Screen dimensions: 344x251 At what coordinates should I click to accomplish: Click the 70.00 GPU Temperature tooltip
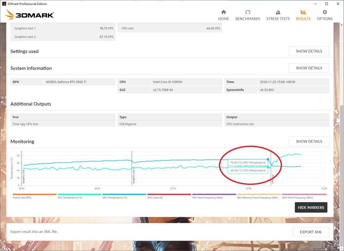(x=248, y=162)
